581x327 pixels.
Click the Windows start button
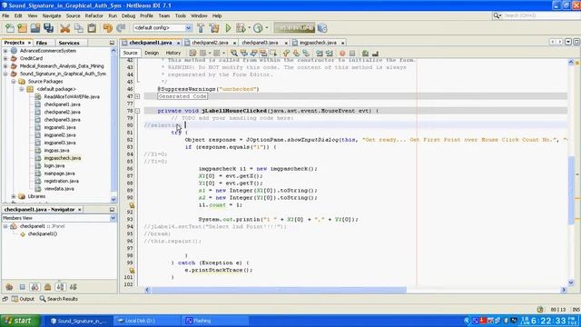point(20,321)
